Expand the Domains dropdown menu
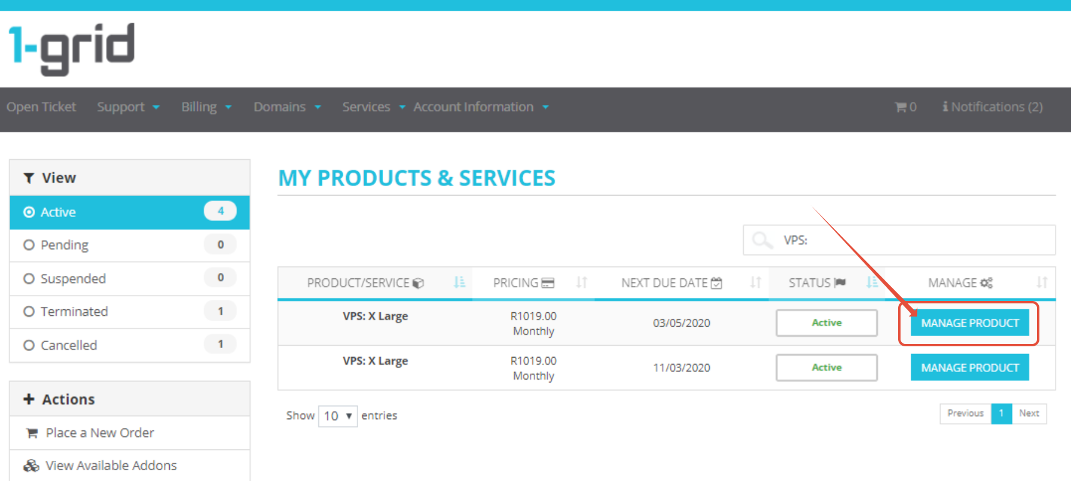The height and width of the screenshot is (481, 1071). pos(287,107)
